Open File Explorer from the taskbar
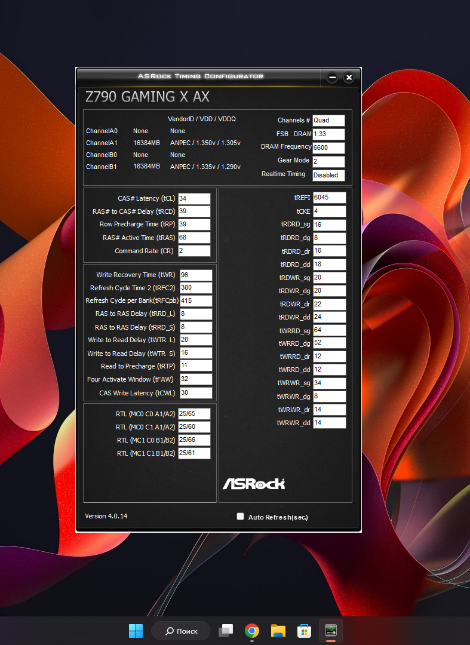The image size is (470, 645). tap(278, 631)
